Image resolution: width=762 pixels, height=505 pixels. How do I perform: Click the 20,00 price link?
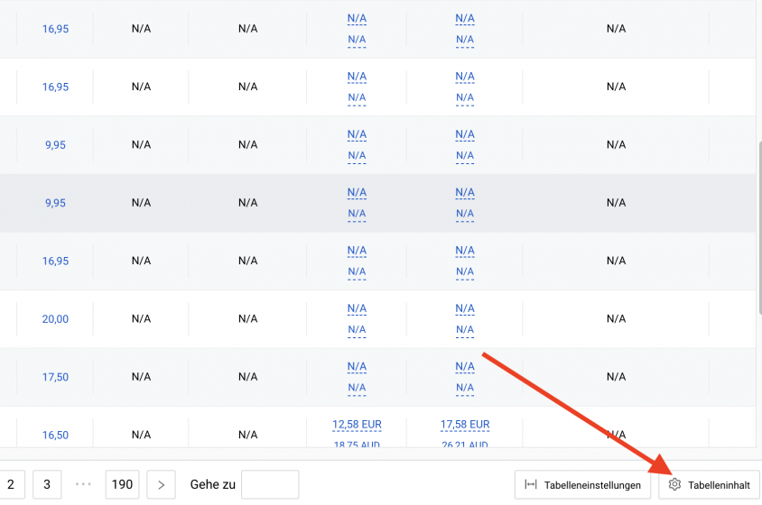tap(55, 319)
